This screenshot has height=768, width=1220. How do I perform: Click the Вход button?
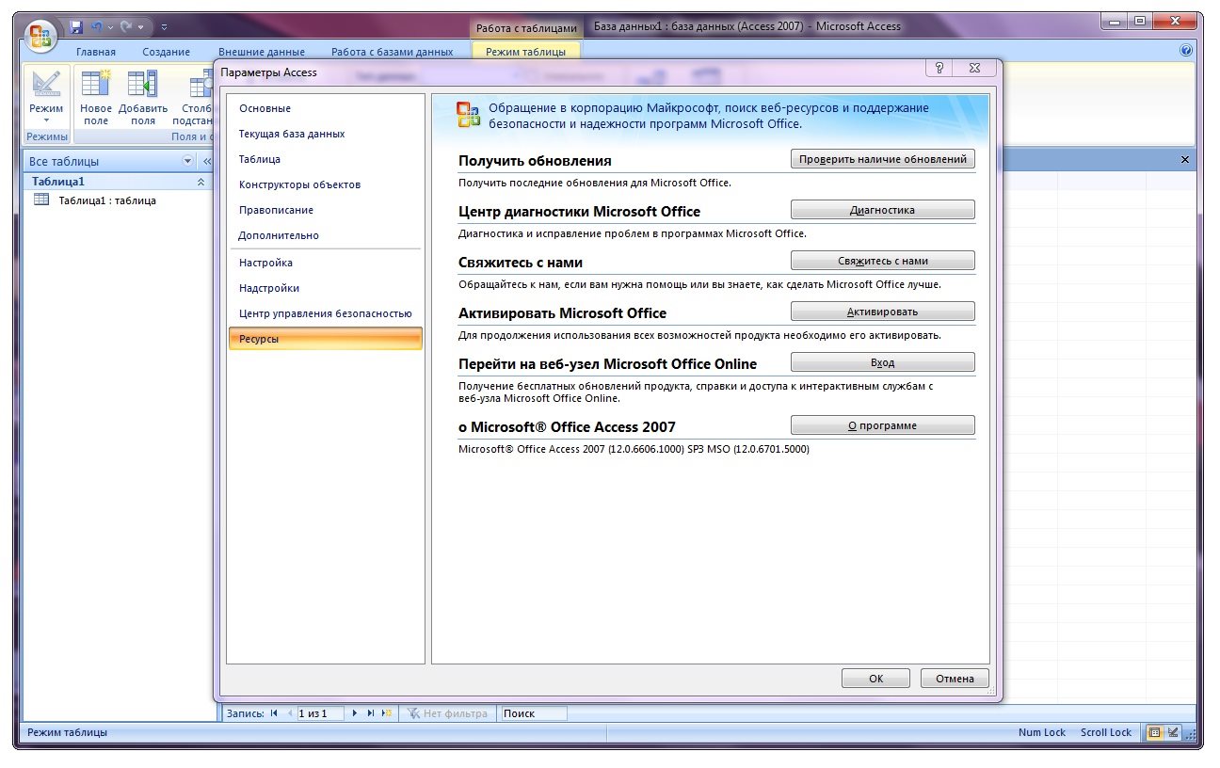pos(882,362)
